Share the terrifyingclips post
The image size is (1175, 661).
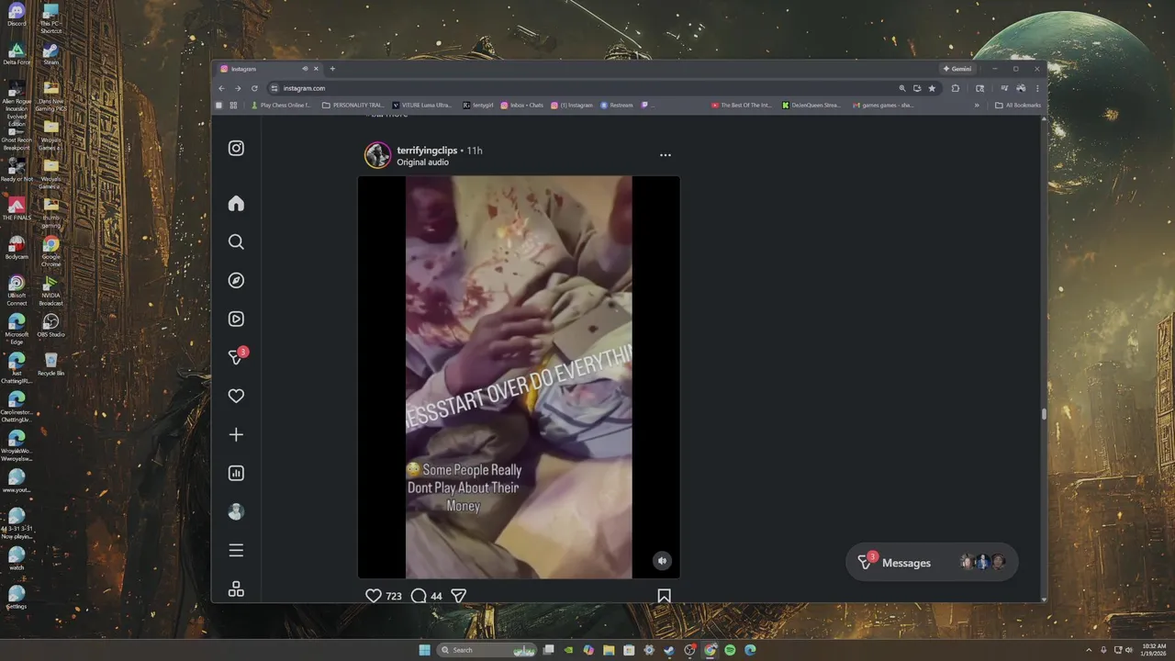coord(459,596)
